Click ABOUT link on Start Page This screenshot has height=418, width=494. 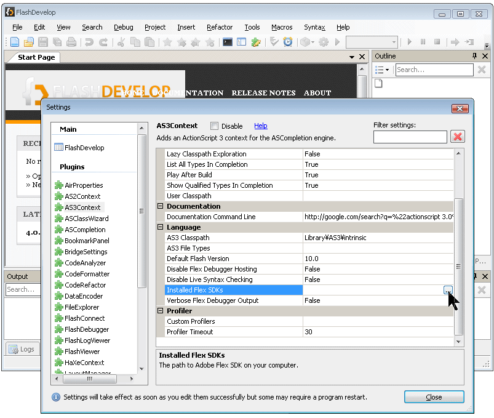(317, 93)
